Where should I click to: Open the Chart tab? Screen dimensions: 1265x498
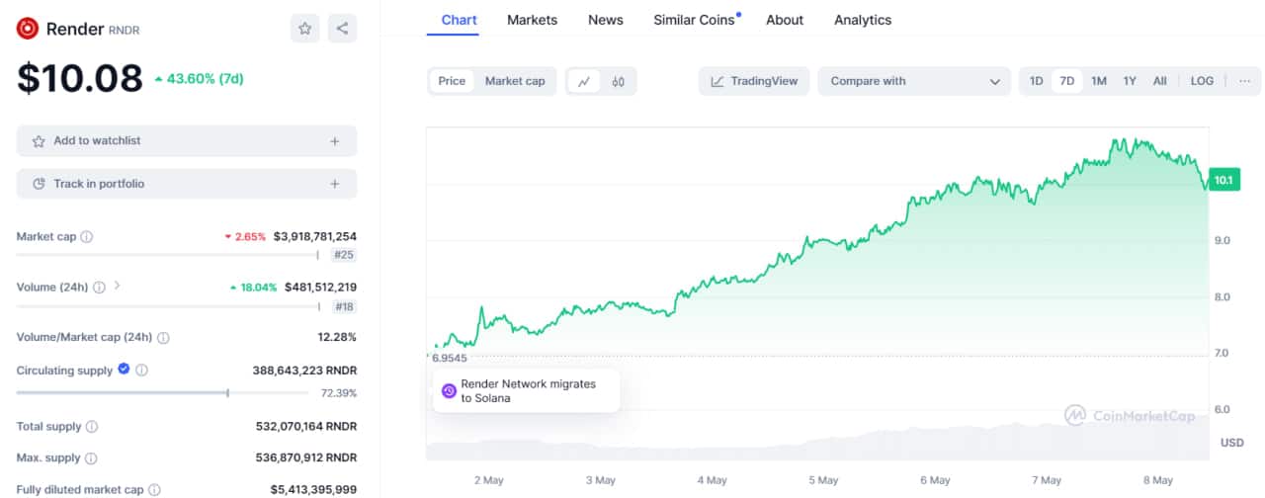pos(459,20)
